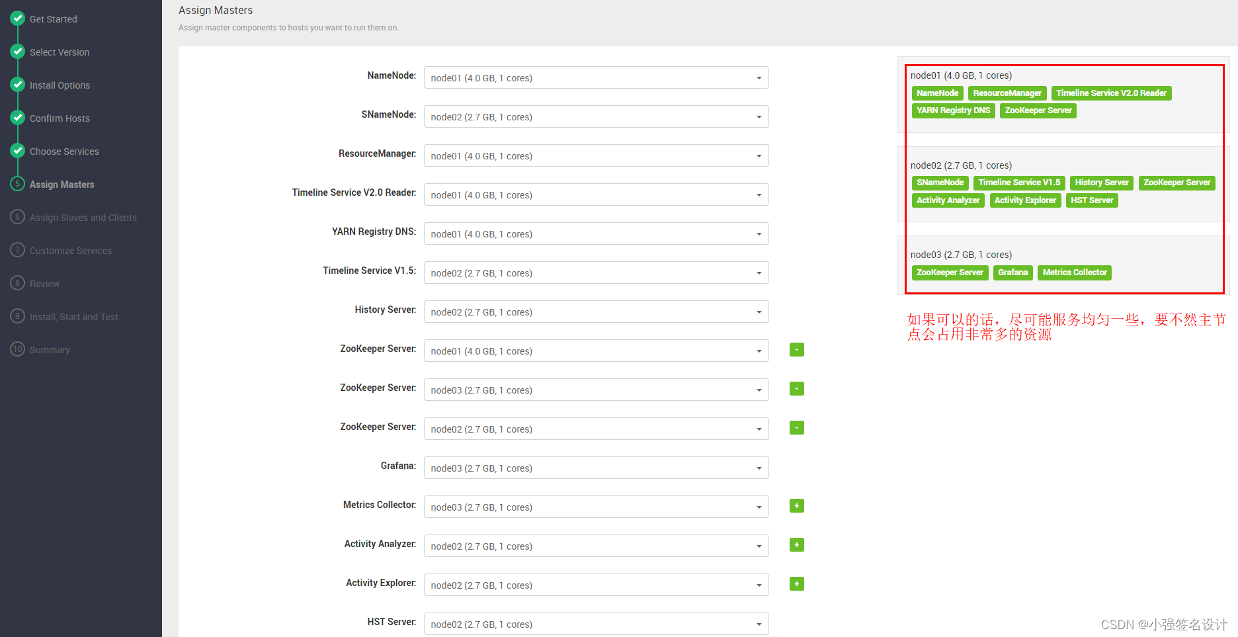Viewport: 1238px width, 637px height.
Task: Open the Activity Explorer host dropdown
Action: (597, 585)
